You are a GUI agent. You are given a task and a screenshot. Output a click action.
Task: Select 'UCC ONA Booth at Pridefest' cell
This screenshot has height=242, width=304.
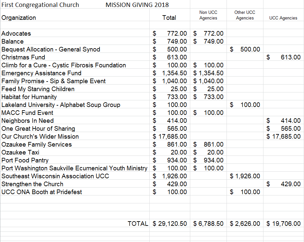(x=42, y=192)
